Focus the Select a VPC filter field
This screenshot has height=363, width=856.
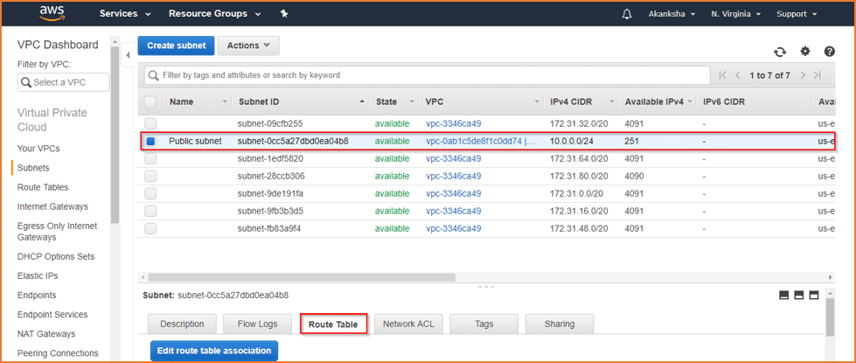[63, 82]
